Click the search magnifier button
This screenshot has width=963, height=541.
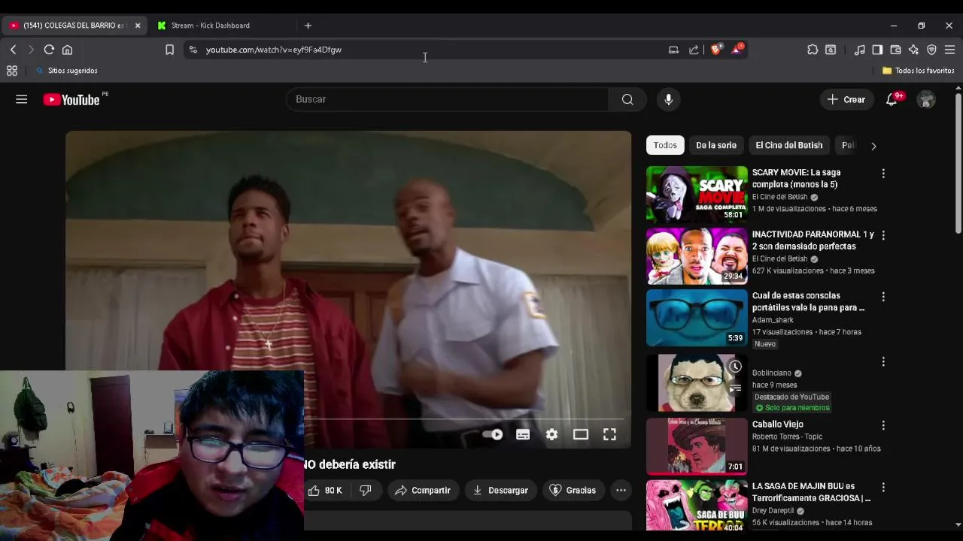point(627,99)
